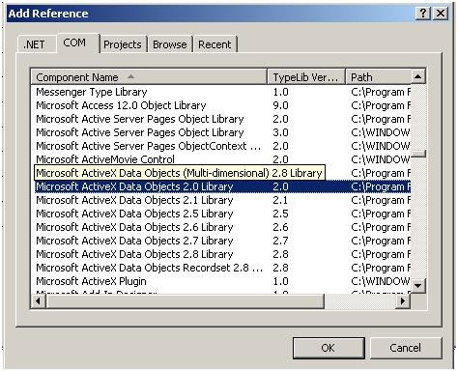Click version 9.0 cell for Access library
This screenshot has width=458, height=371.
[x=280, y=105]
